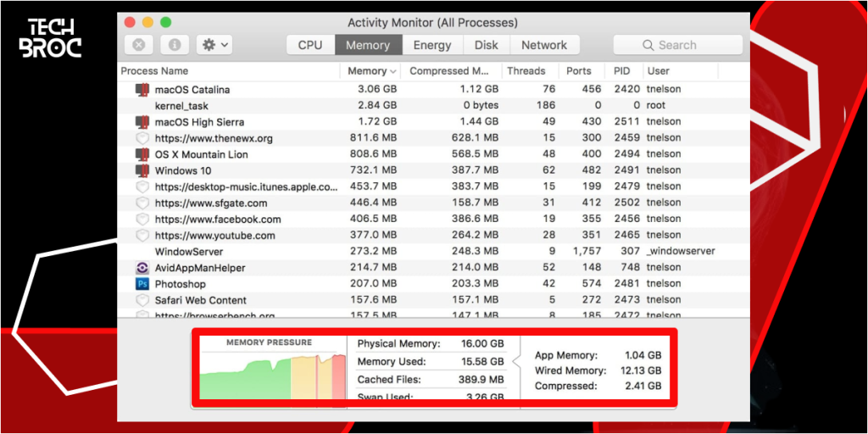Viewport: 868px width, 434px height.
Task: Select the https://www.sfgate.com process name
Action: coord(211,203)
